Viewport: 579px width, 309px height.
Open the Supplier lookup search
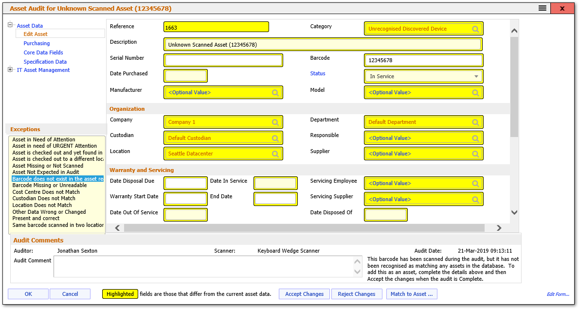tap(475, 154)
